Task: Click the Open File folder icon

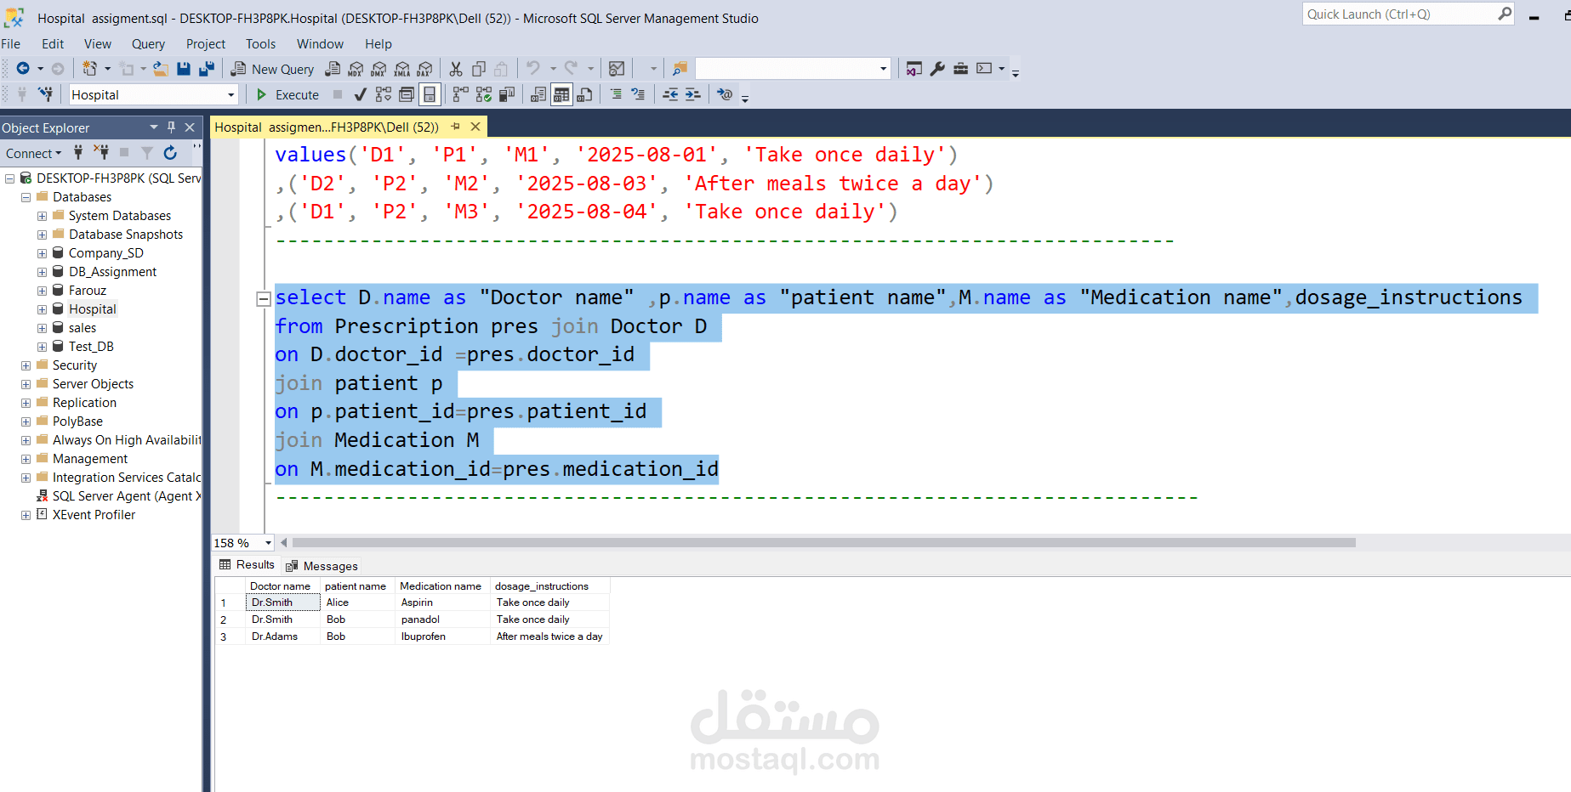Action: [160, 69]
